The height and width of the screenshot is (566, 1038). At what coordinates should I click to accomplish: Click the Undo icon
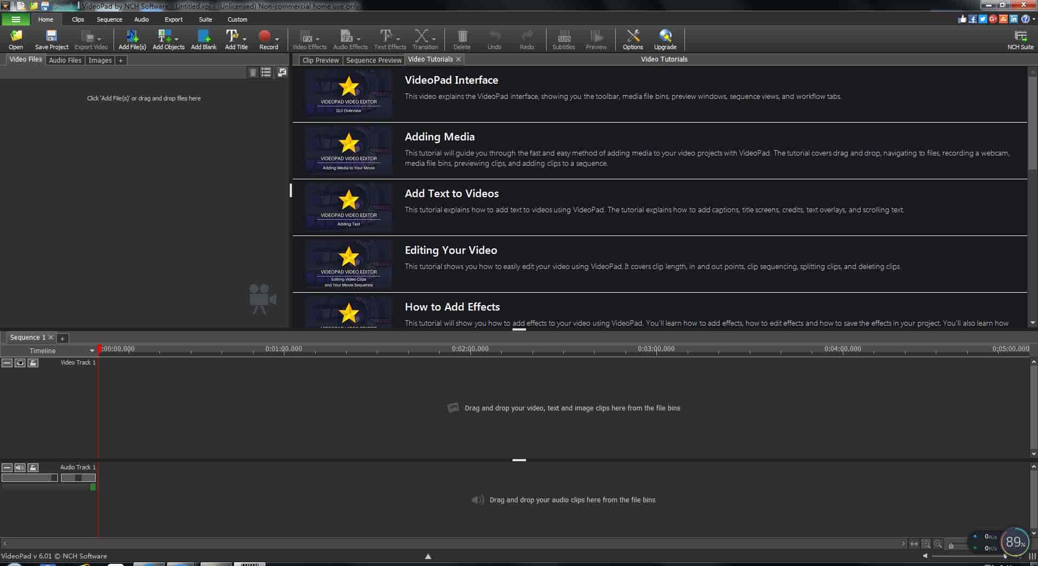click(x=494, y=38)
